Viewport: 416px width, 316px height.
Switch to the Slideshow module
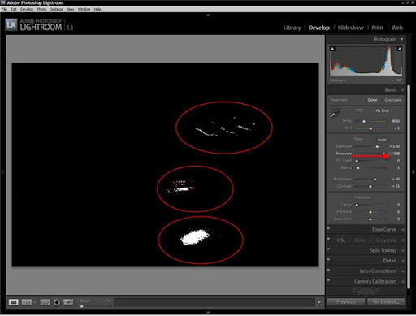(351, 28)
